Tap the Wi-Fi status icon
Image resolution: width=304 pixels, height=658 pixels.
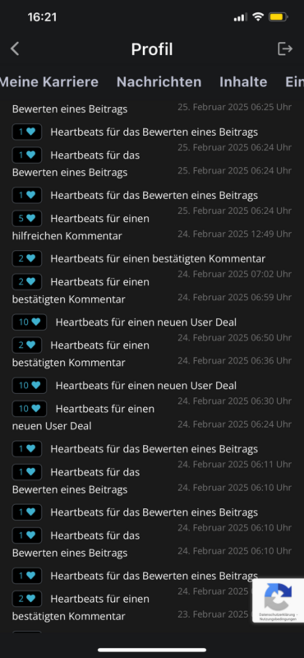[x=258, y=17]
